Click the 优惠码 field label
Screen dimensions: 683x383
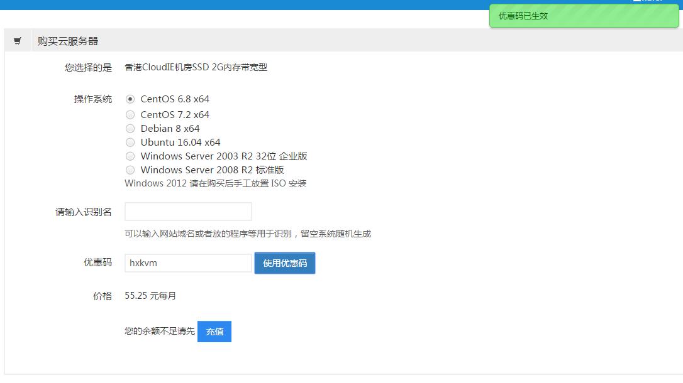(97, 262)
